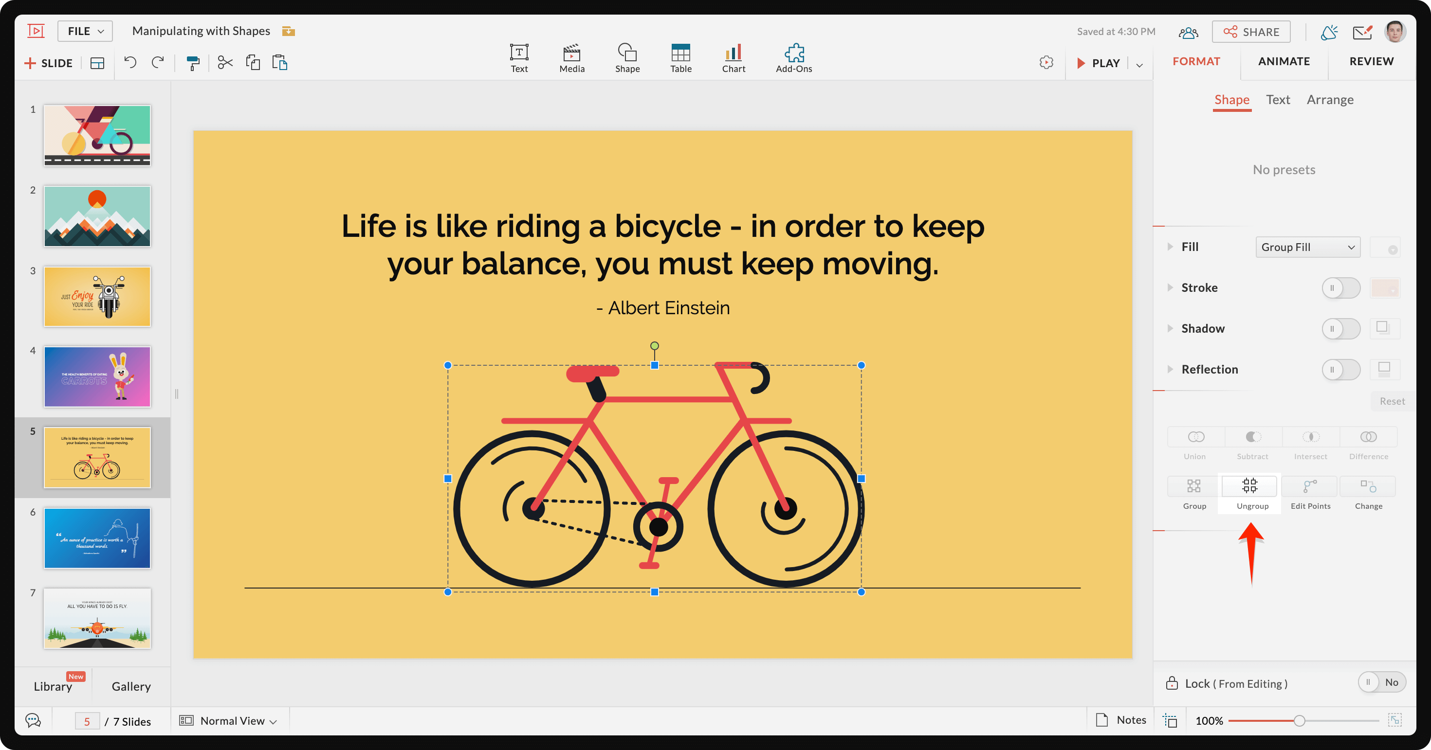
Task: Click the PLAY button to preview
Action: click(1101, 61)
